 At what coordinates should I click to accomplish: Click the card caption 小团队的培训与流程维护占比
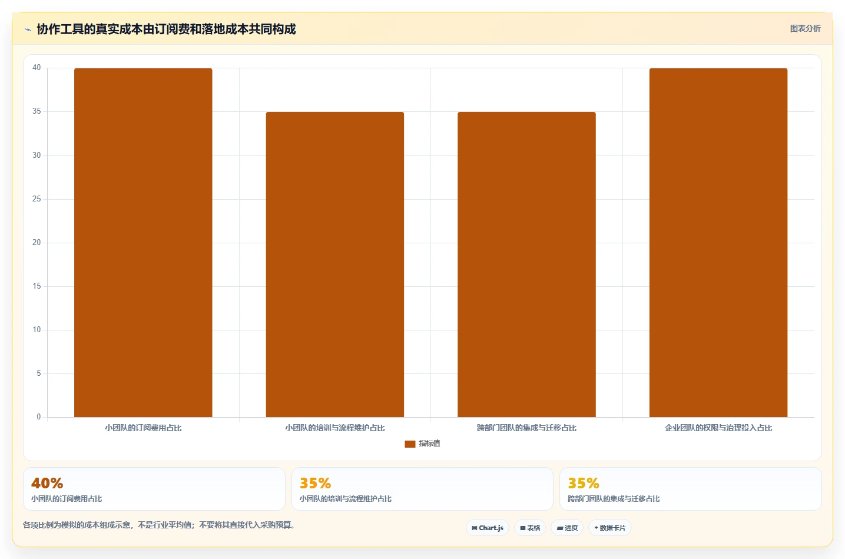click(346, 499)
